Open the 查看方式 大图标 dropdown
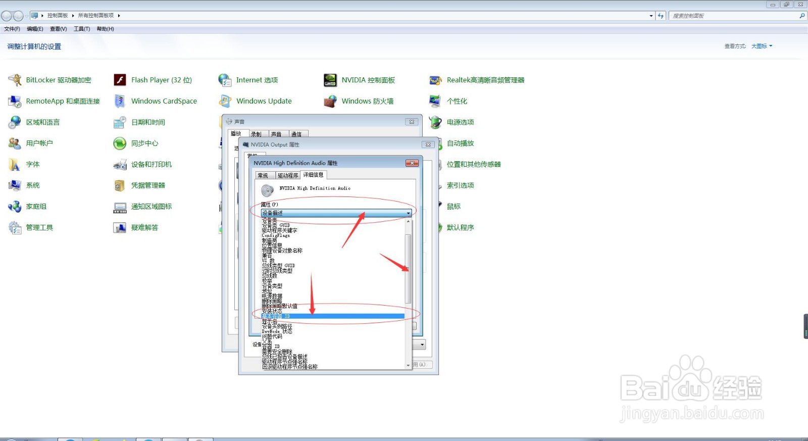This screenshot has width=808, height=441. 762,46
